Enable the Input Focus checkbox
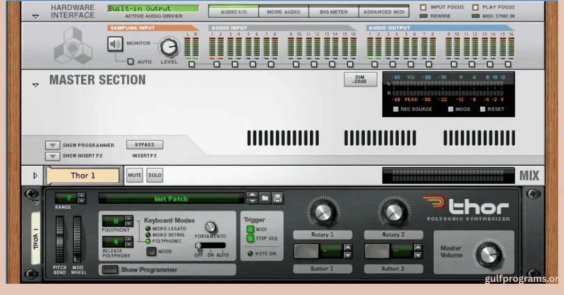Image resolution: width=564 pixels, height=295 pixels. [423, 7]
